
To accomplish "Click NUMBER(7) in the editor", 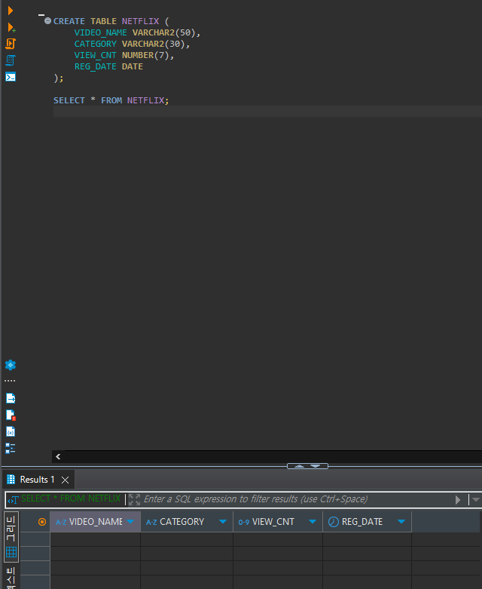I will (x=145, y=55).
